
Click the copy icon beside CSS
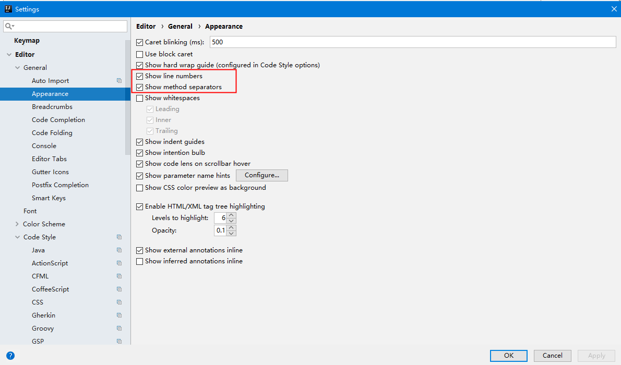(x=119, y=302)
